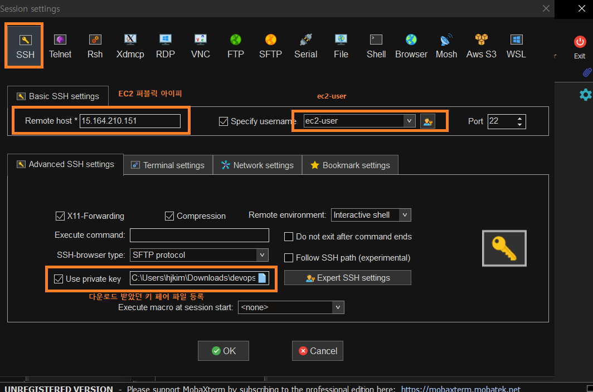Image resolution: width=593 pixels, height=392 pixels.
Task: Open credentials manager icon beside username
Action: [x=427, y=121]
